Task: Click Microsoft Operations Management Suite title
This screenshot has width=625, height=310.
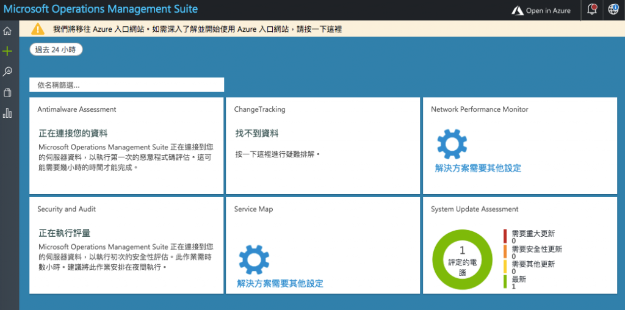Action: click(101, 9)
